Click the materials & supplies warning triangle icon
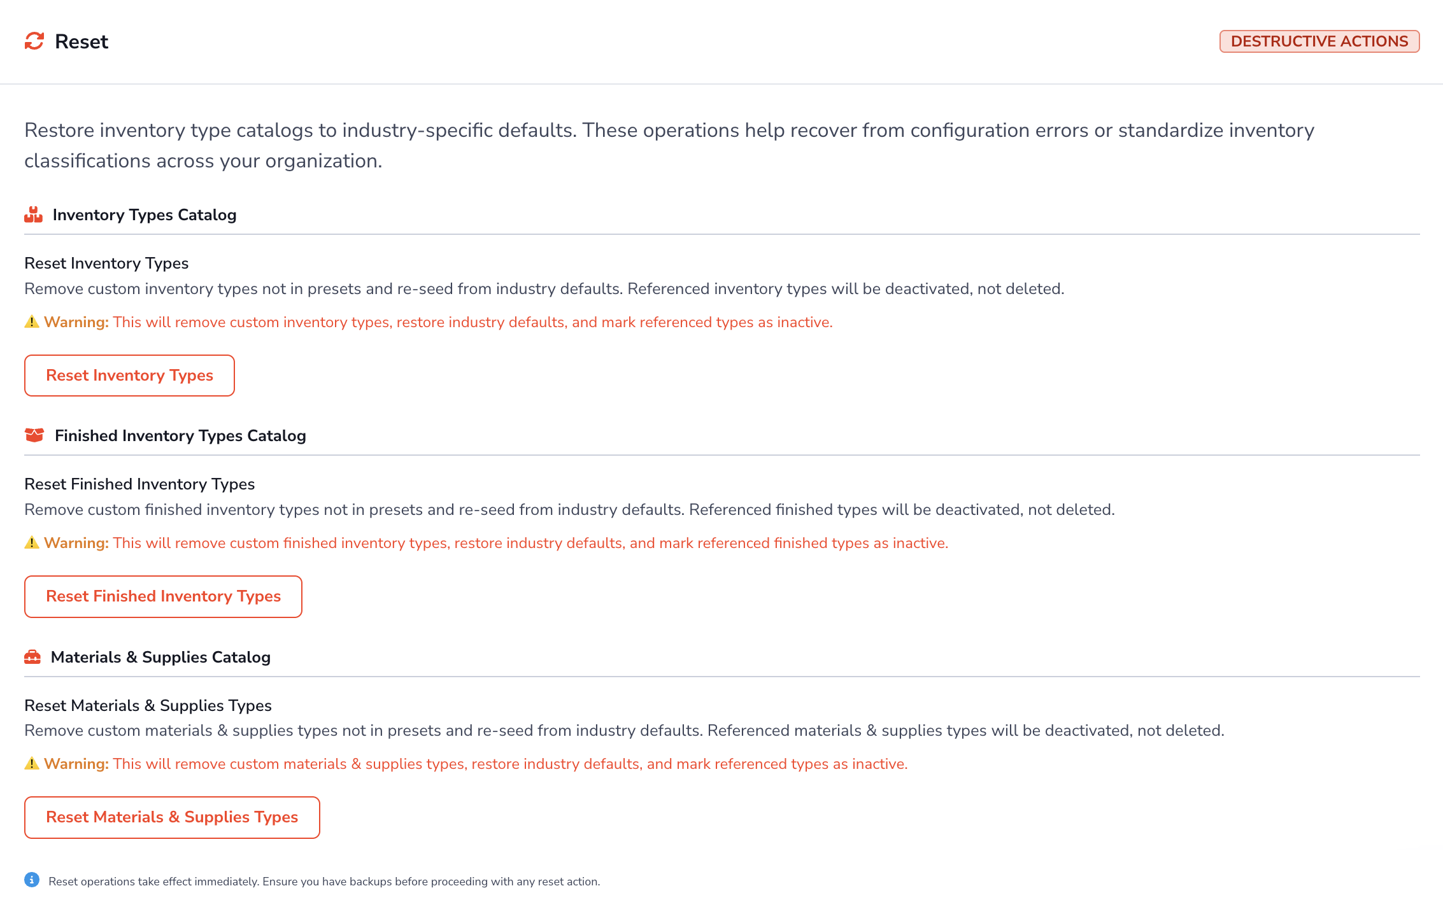Viewport: 1443px width, 914px height. pyautogui.click(x=32, y=764)
